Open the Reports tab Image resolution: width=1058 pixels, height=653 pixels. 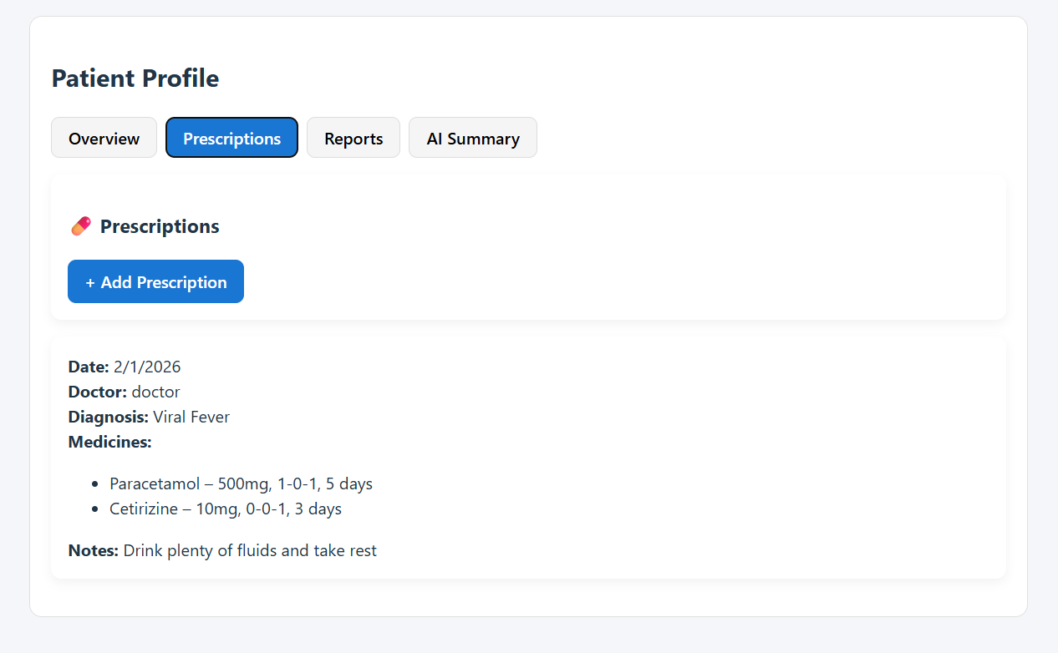tap(354, 138)
